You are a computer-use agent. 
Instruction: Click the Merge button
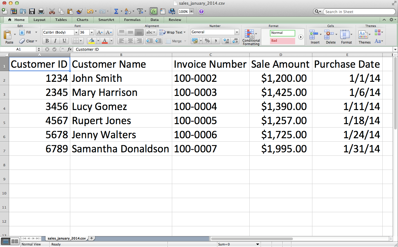click(175, 41)
